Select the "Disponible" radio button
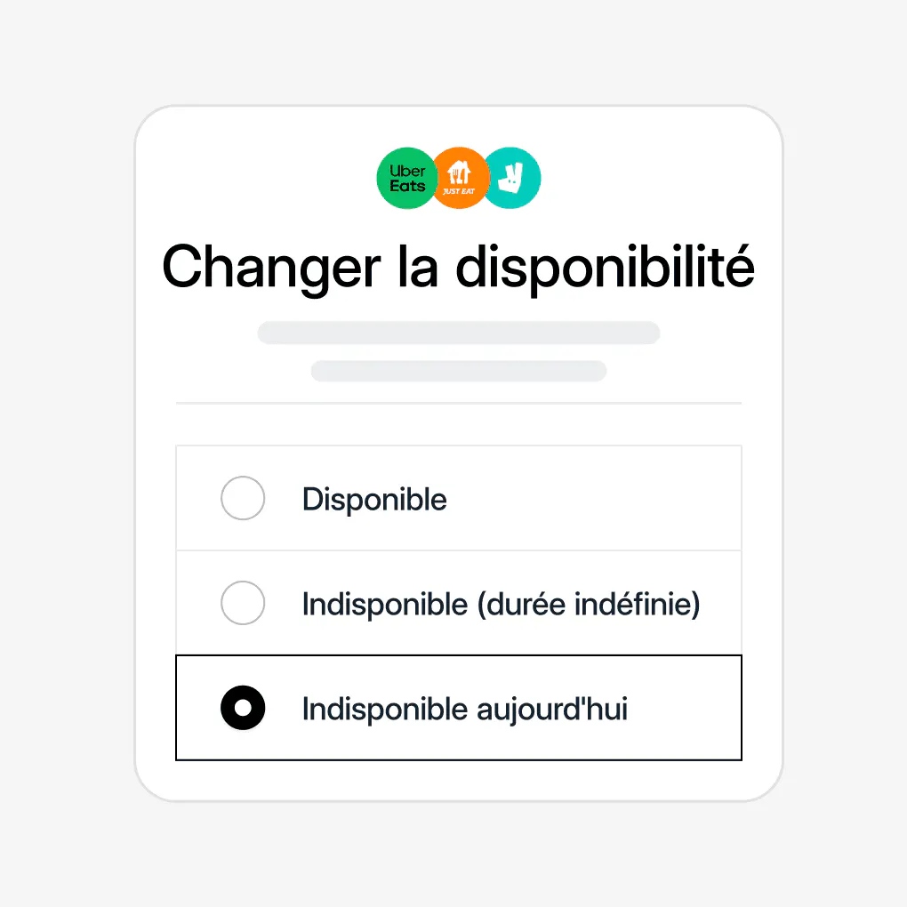Viewport: 907px width, 907px height. pos(243,498)
